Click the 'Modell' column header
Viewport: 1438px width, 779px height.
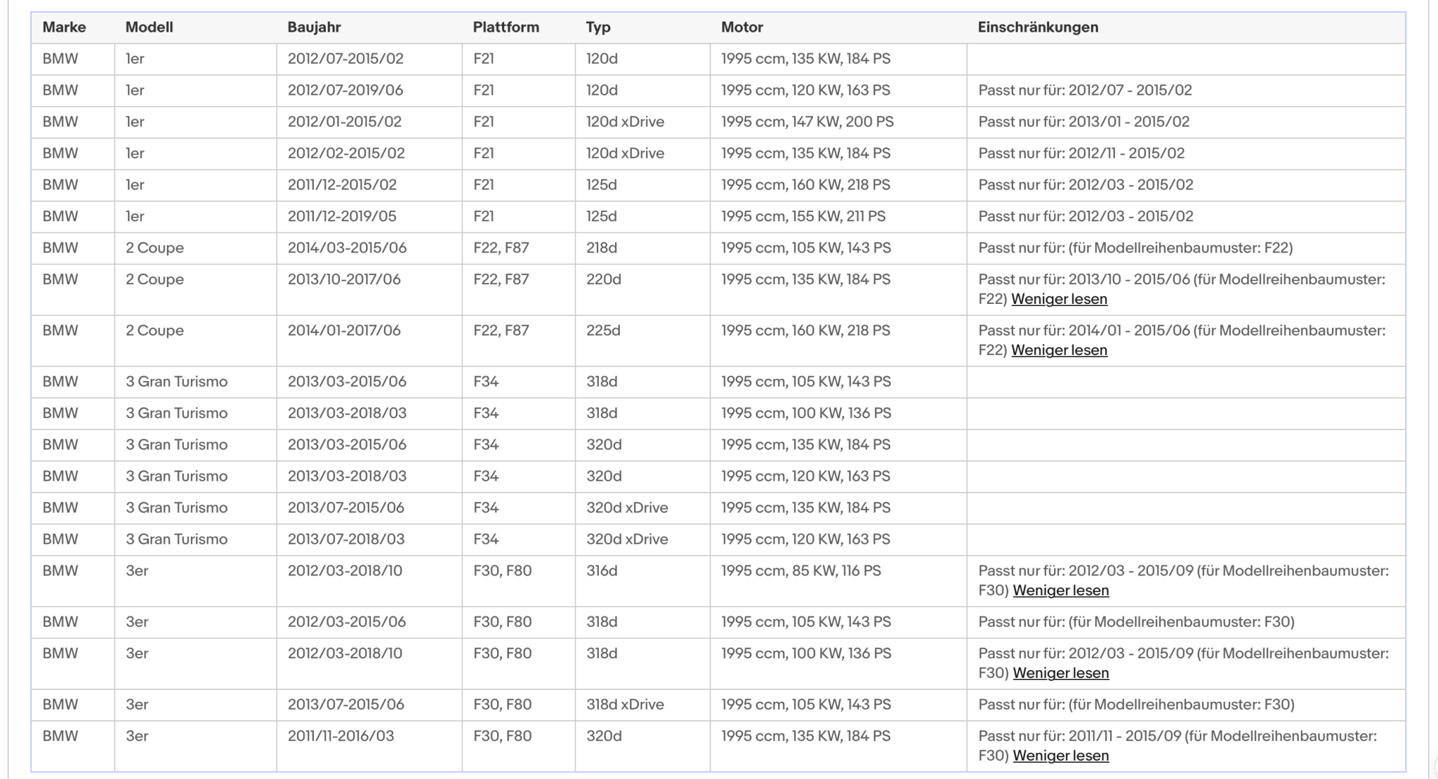click(149, 27)
